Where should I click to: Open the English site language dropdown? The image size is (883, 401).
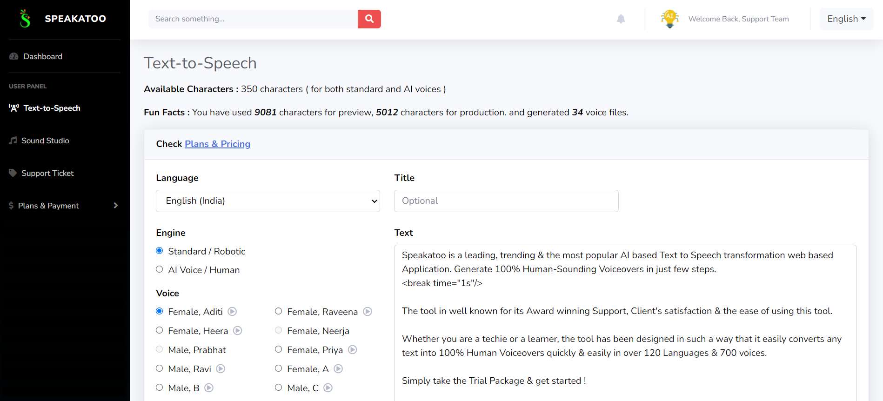[x=846, y=19]
